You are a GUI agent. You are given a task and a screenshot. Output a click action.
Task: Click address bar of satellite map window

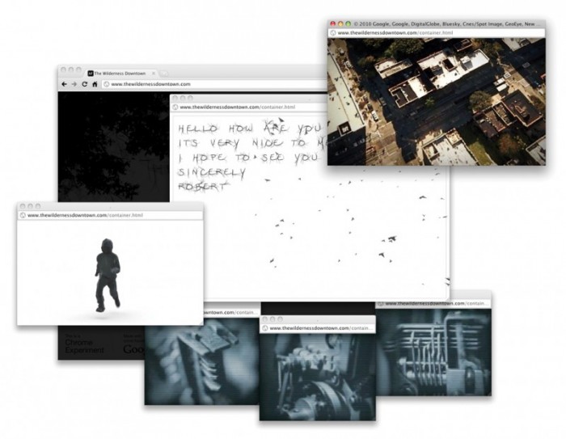tap(437, 33)
